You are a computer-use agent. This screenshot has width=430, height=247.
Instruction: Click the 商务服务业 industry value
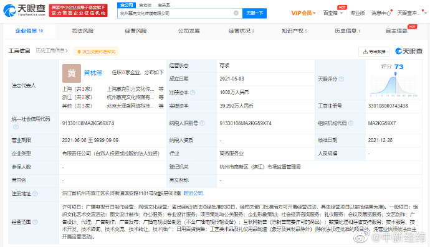click(232, 153)
